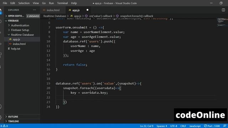Screen dimensions: 228x128
Task: Open the Run menu
Action: pyautogui.click(x=51, y=3)
